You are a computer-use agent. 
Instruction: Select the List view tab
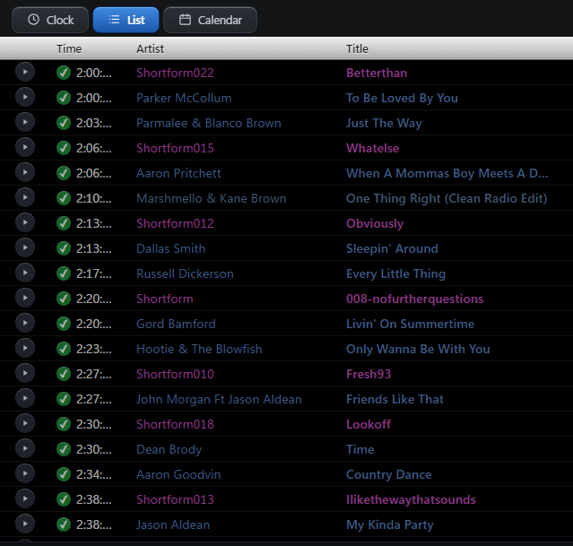coord(126,20)
